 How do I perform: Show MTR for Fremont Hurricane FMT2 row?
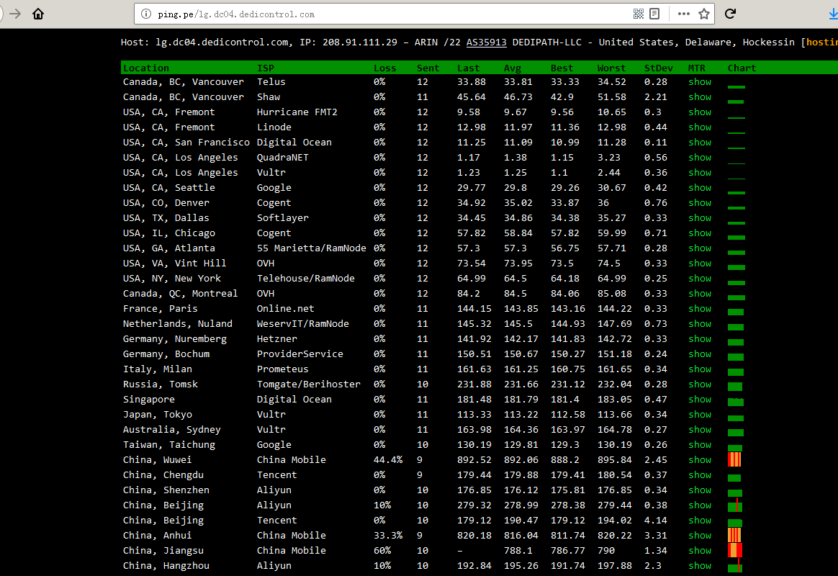(x=700, y=112)
